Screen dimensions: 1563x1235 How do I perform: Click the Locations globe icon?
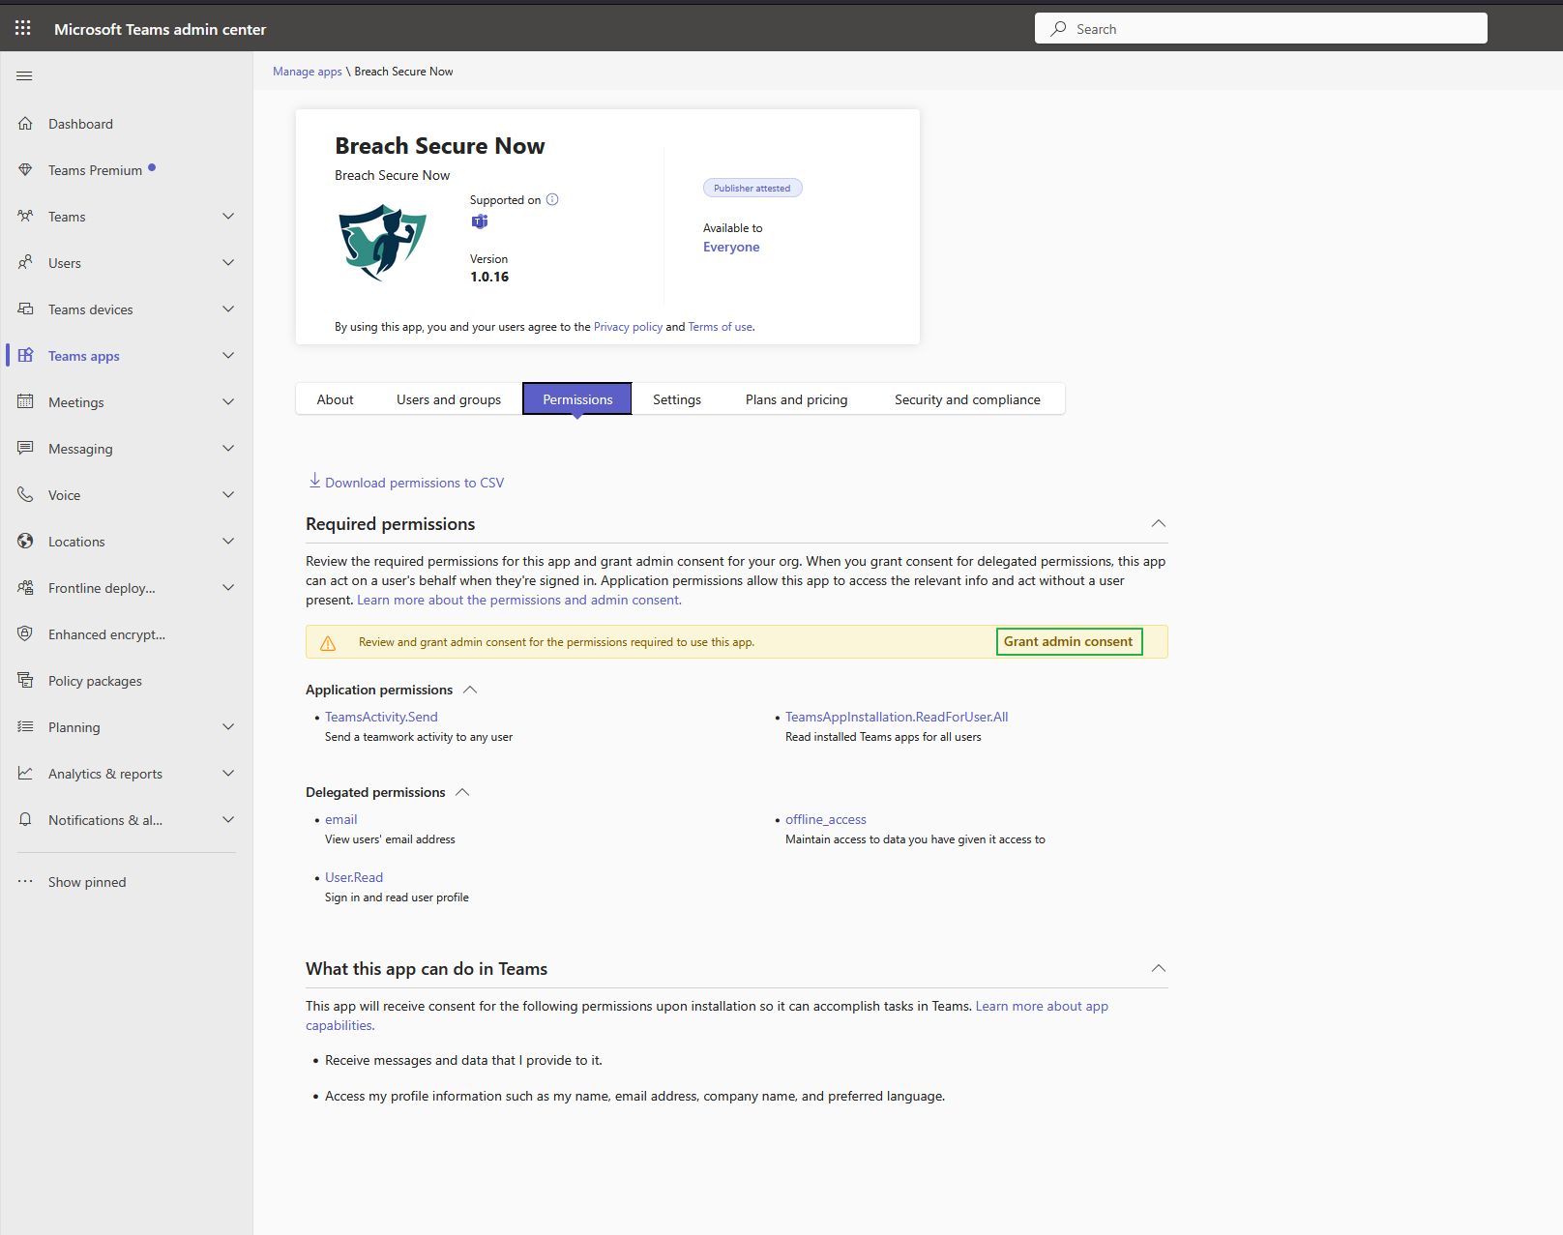25,542
